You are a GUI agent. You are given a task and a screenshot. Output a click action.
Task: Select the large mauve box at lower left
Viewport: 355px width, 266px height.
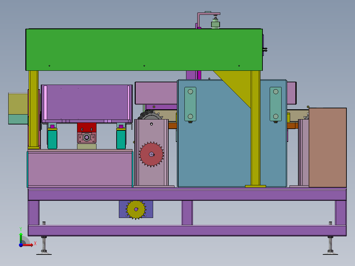pos(80,169)
